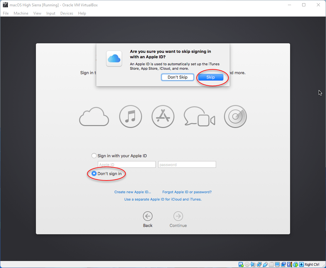The image size is (326, 268).
Task: Open the Devices menu
Action: [x=67, y=13]
